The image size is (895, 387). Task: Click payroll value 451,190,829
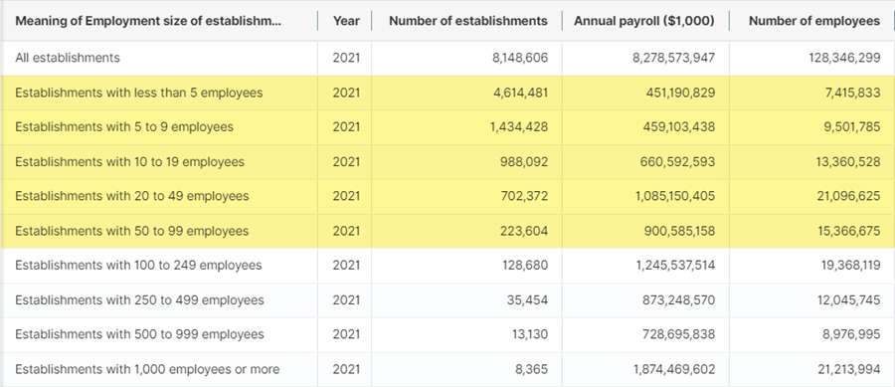coord(680,93)
